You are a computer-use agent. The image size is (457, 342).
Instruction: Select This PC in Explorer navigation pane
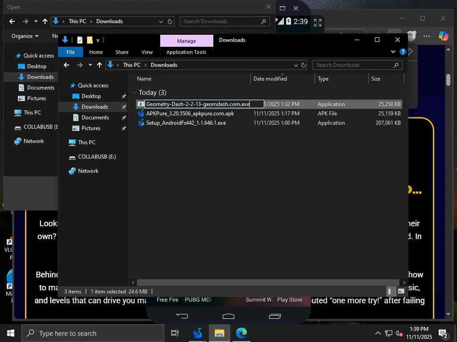coord(87,142)
